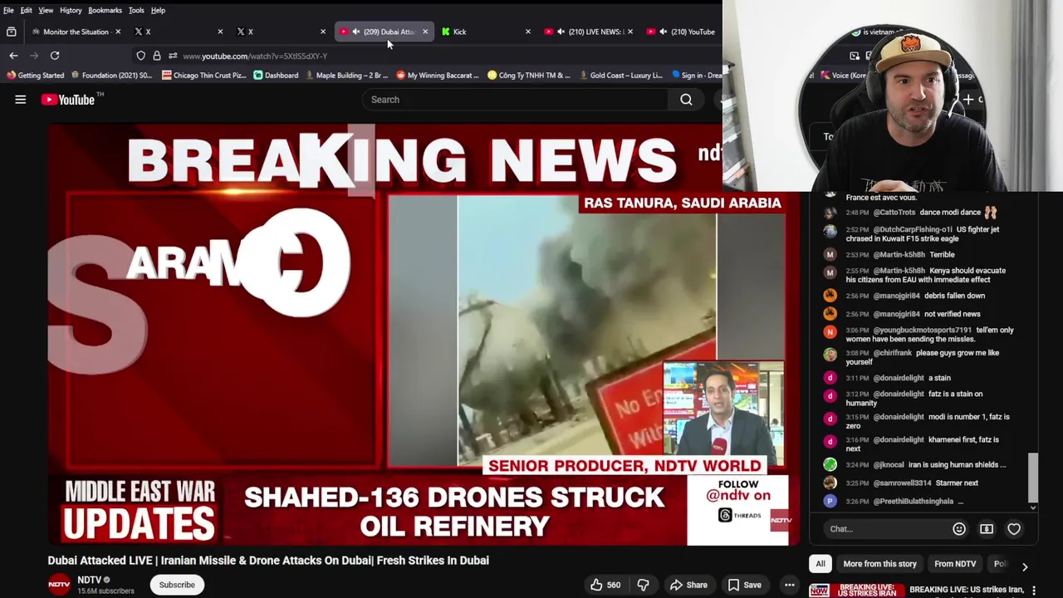Open the Firefox File menu
The width and height of the screenshot is (1063, 598).
pyautogui.click(x=8, y=10)
